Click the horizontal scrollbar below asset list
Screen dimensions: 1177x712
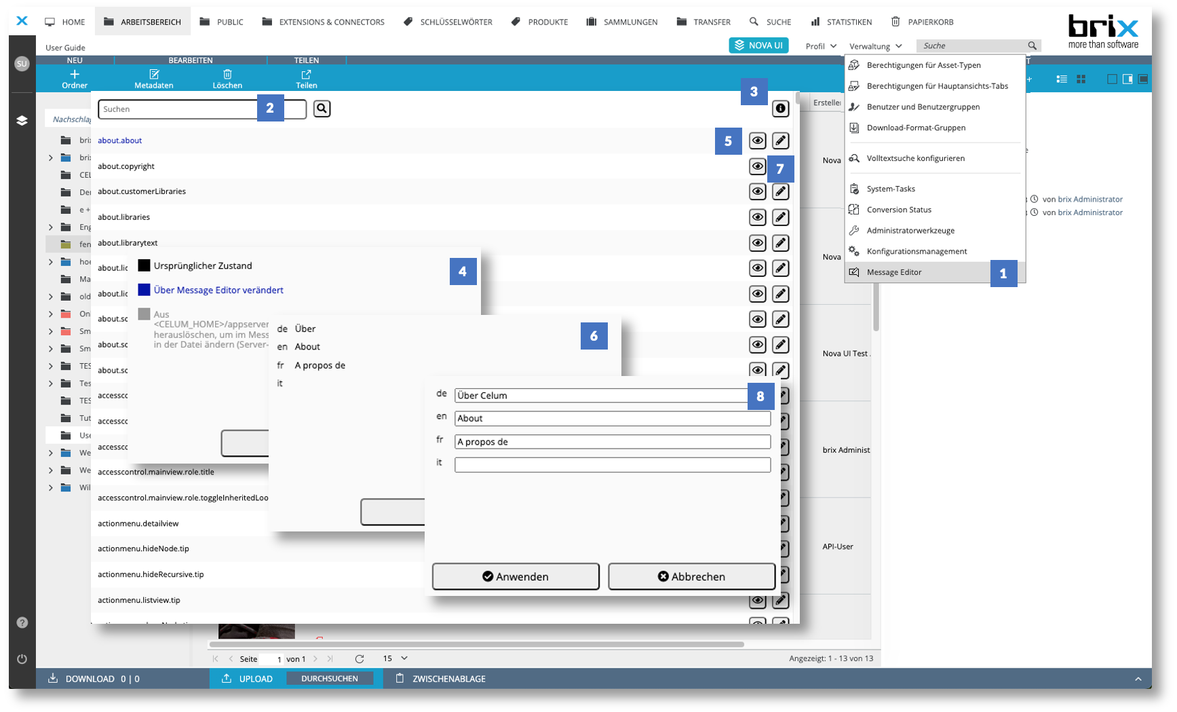(x=477, y=644)
